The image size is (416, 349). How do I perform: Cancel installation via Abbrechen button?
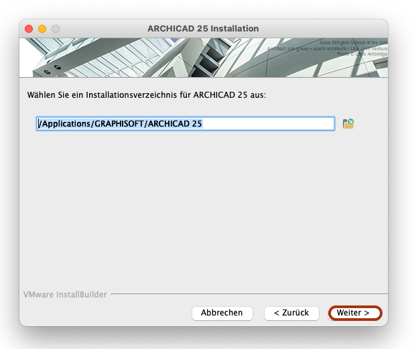222,313
